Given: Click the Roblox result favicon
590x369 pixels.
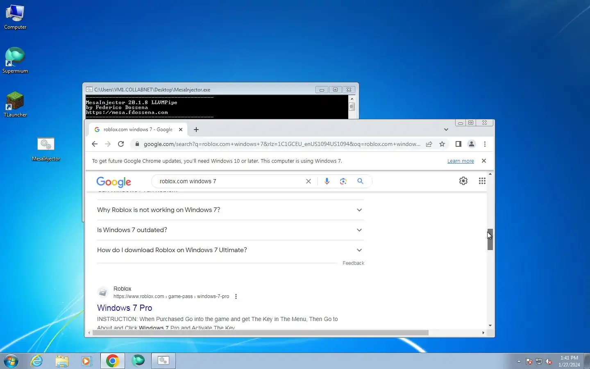Looking at the screenshot, I should coord(103,292).
